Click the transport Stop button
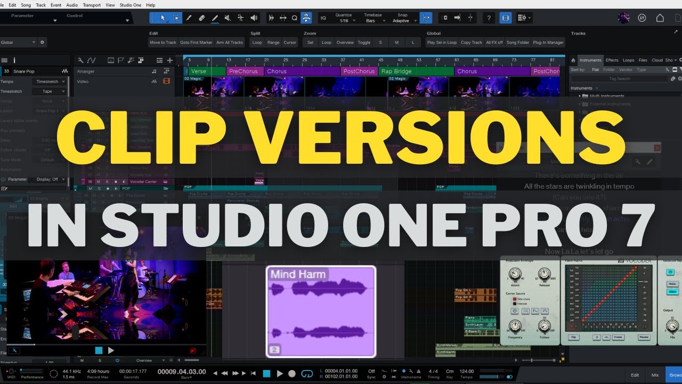Image resolution: width=682 pixels, height=384 pixels. 266,374
